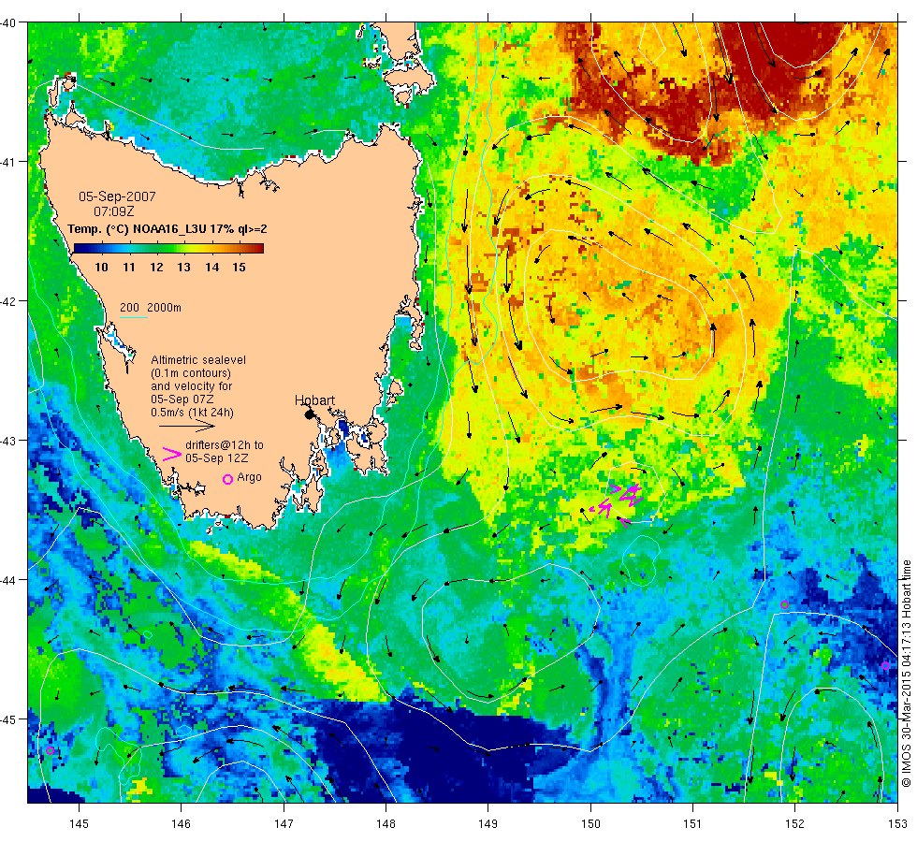Click the magenta drifter arrowhead legend symbol
Screen dimensions: 917x842
(171, 454)
